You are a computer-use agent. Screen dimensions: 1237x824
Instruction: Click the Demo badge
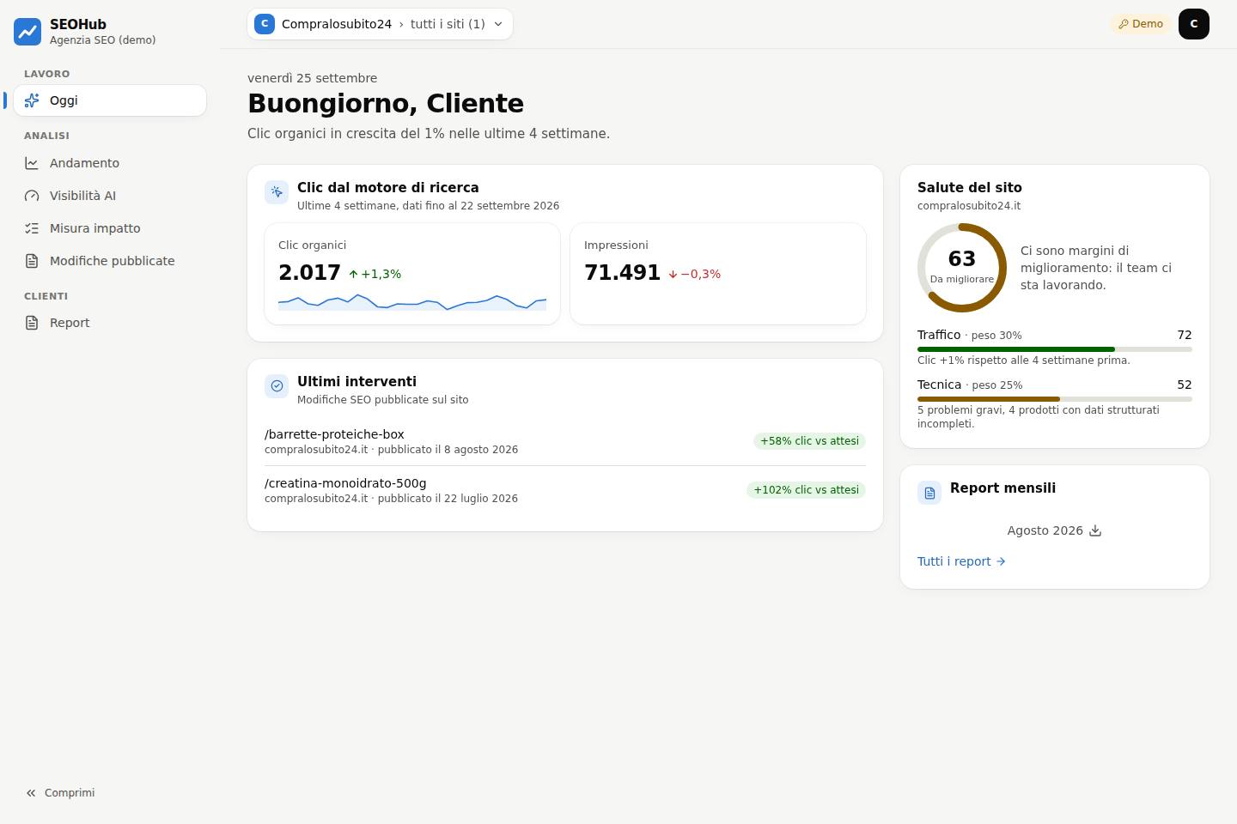[1141, 24]
